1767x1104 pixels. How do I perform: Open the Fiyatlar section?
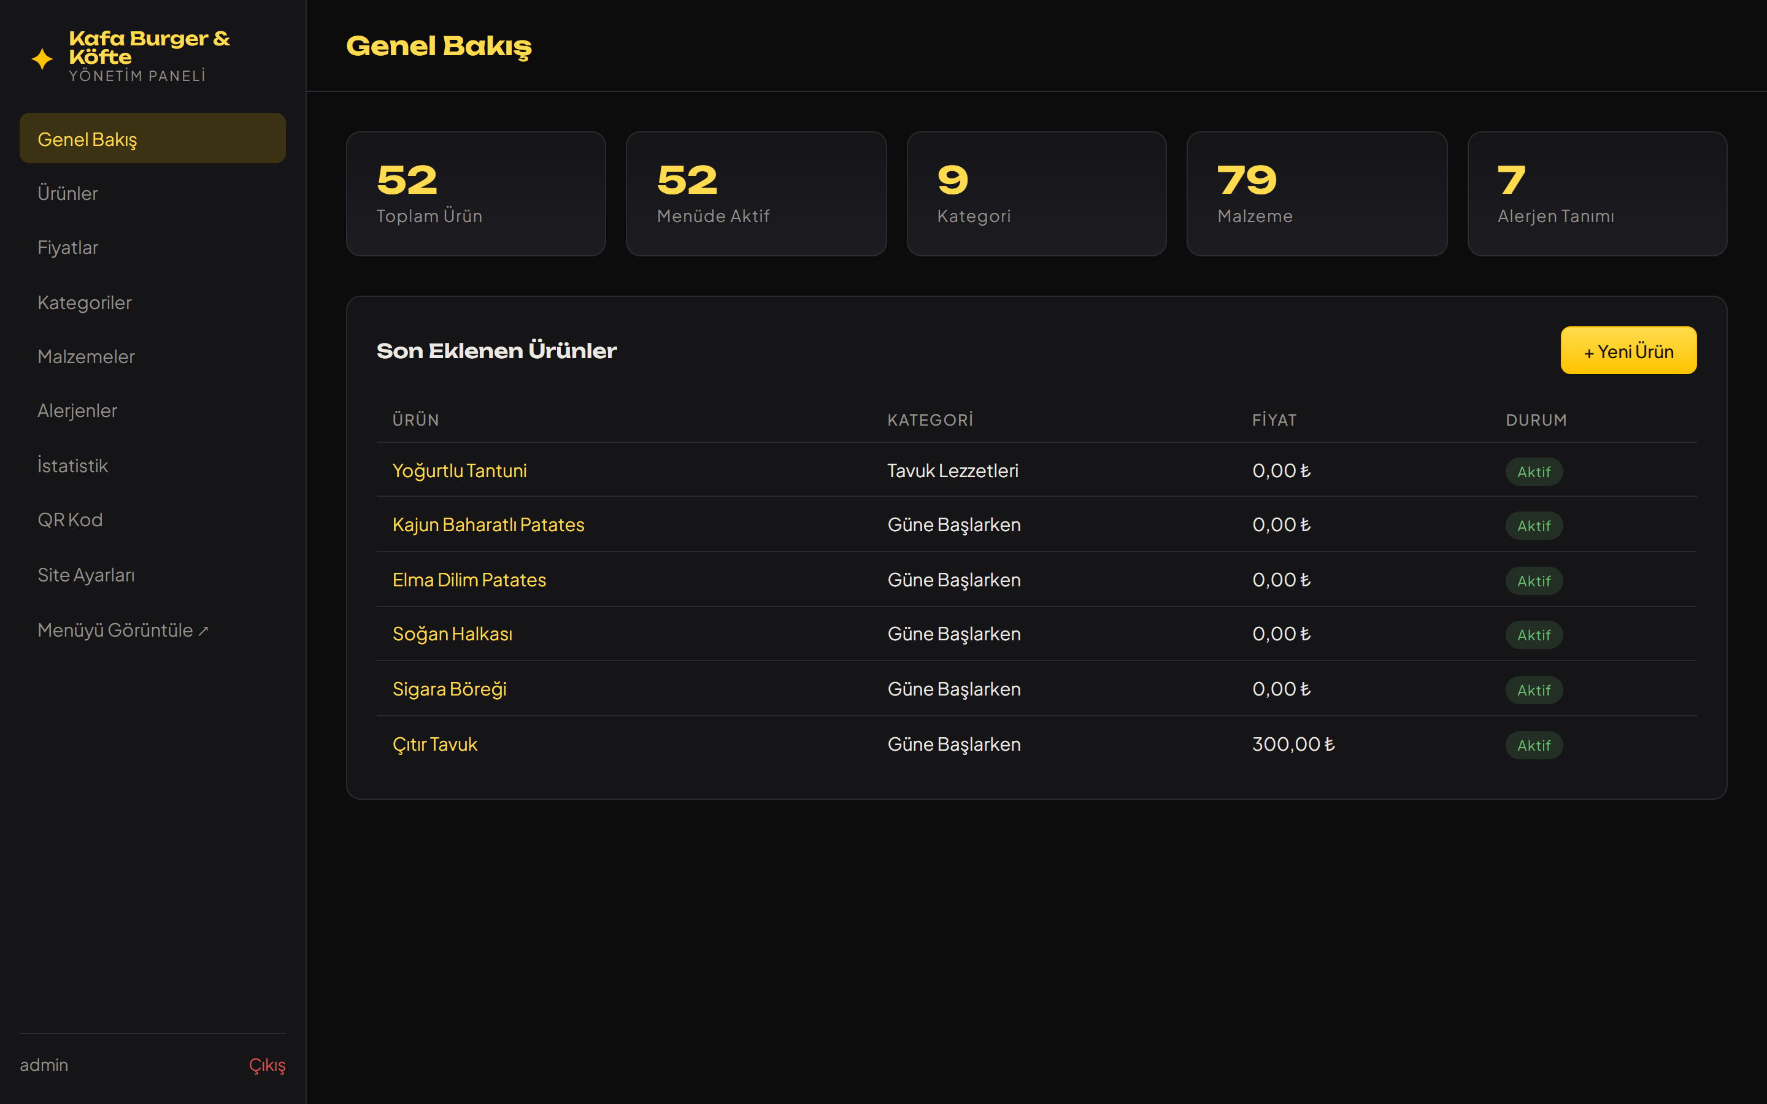[153, 248]
